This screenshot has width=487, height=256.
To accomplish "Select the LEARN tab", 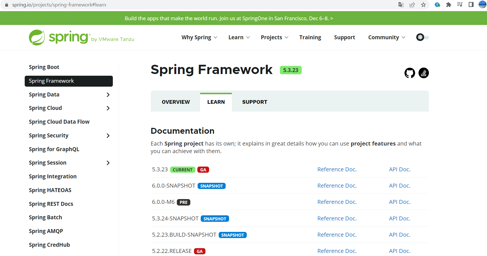I will coord(216,102).
